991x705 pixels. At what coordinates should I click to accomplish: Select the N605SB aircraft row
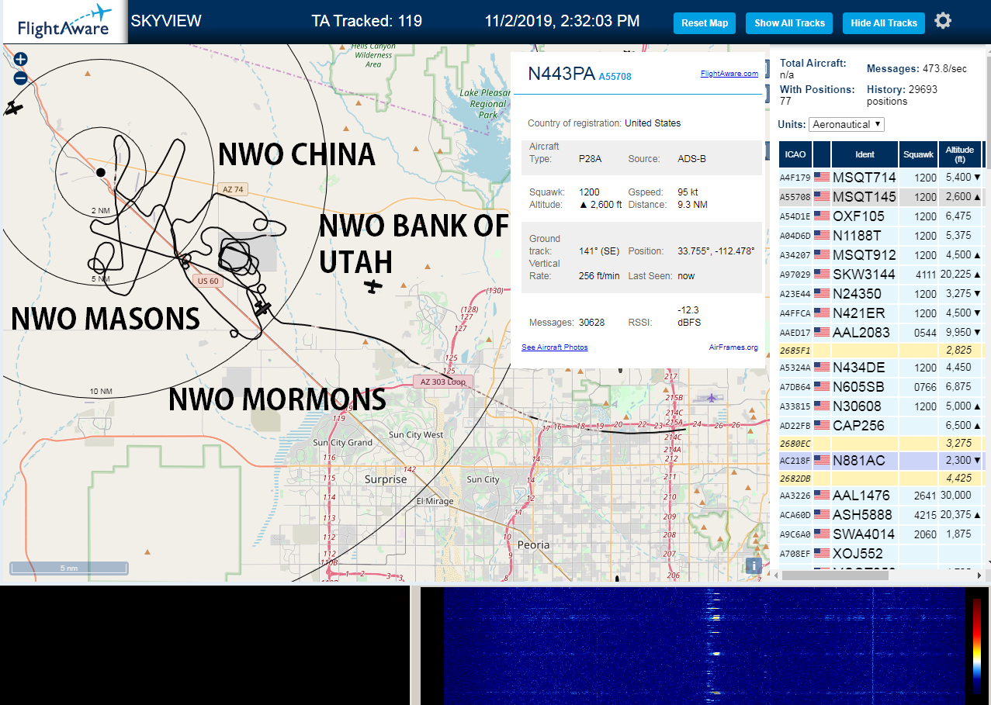coord(882,387)
